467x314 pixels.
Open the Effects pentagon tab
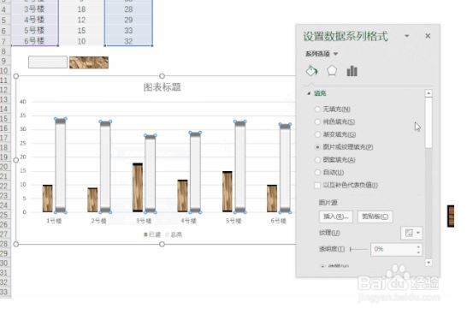[332, 71]
